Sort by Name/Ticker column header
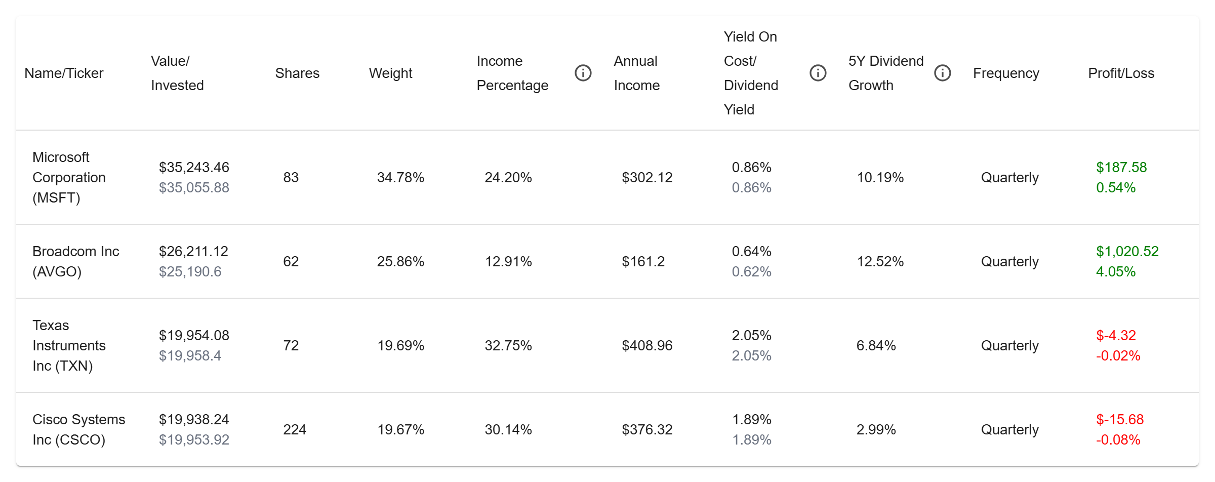This screenshot has width=1215, height=482. point(64,73)
